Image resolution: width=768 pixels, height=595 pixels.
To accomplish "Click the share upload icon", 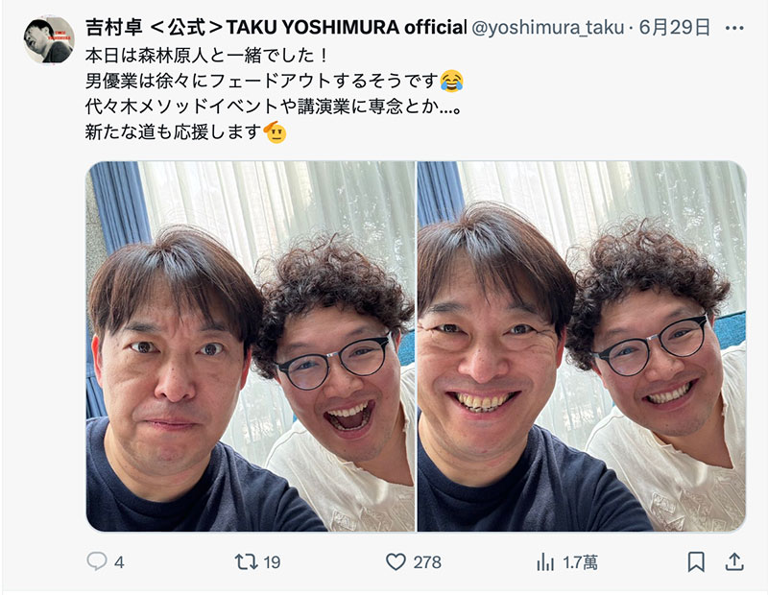I will tap(734, 561).
